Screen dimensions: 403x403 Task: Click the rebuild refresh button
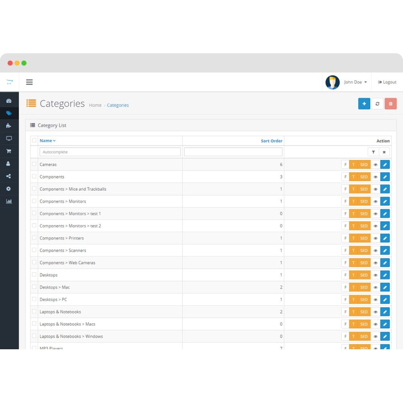point(377,104)
